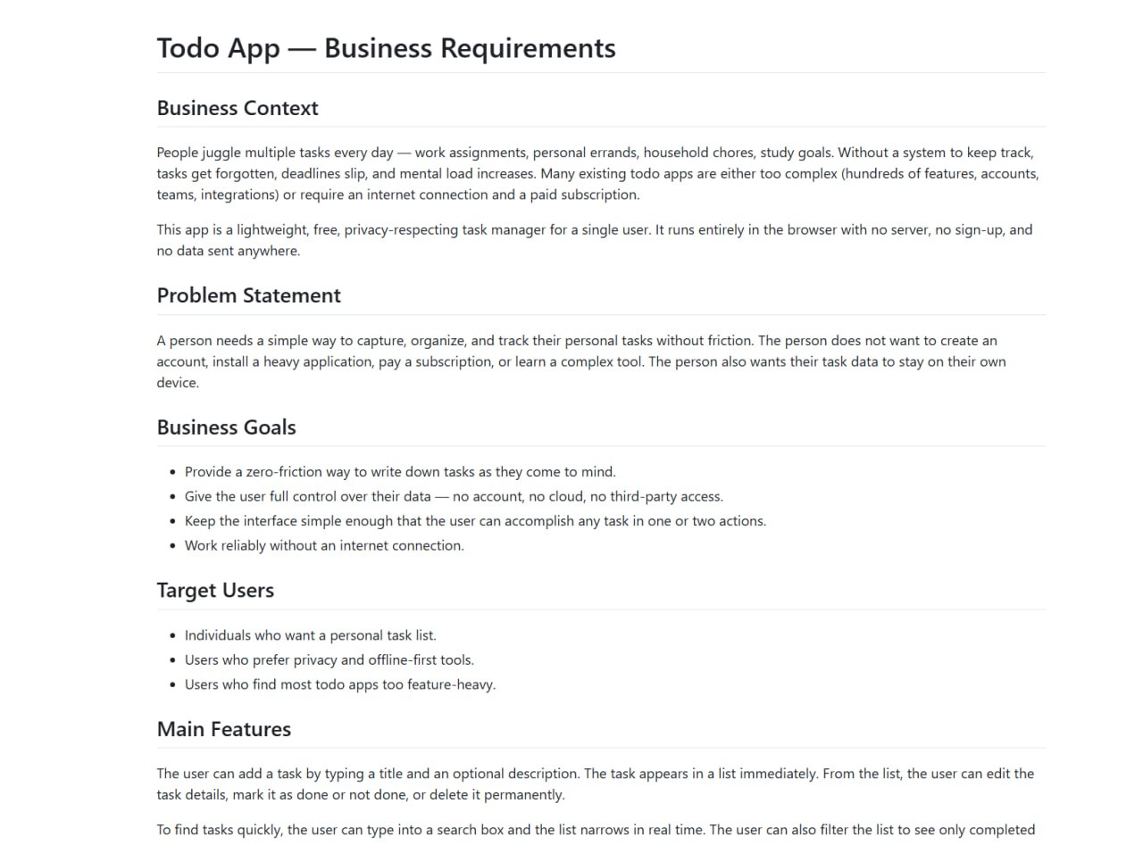Click the bullet "Provide a zero-friction way"
The image size is (1143, 845).
[400, 472]
